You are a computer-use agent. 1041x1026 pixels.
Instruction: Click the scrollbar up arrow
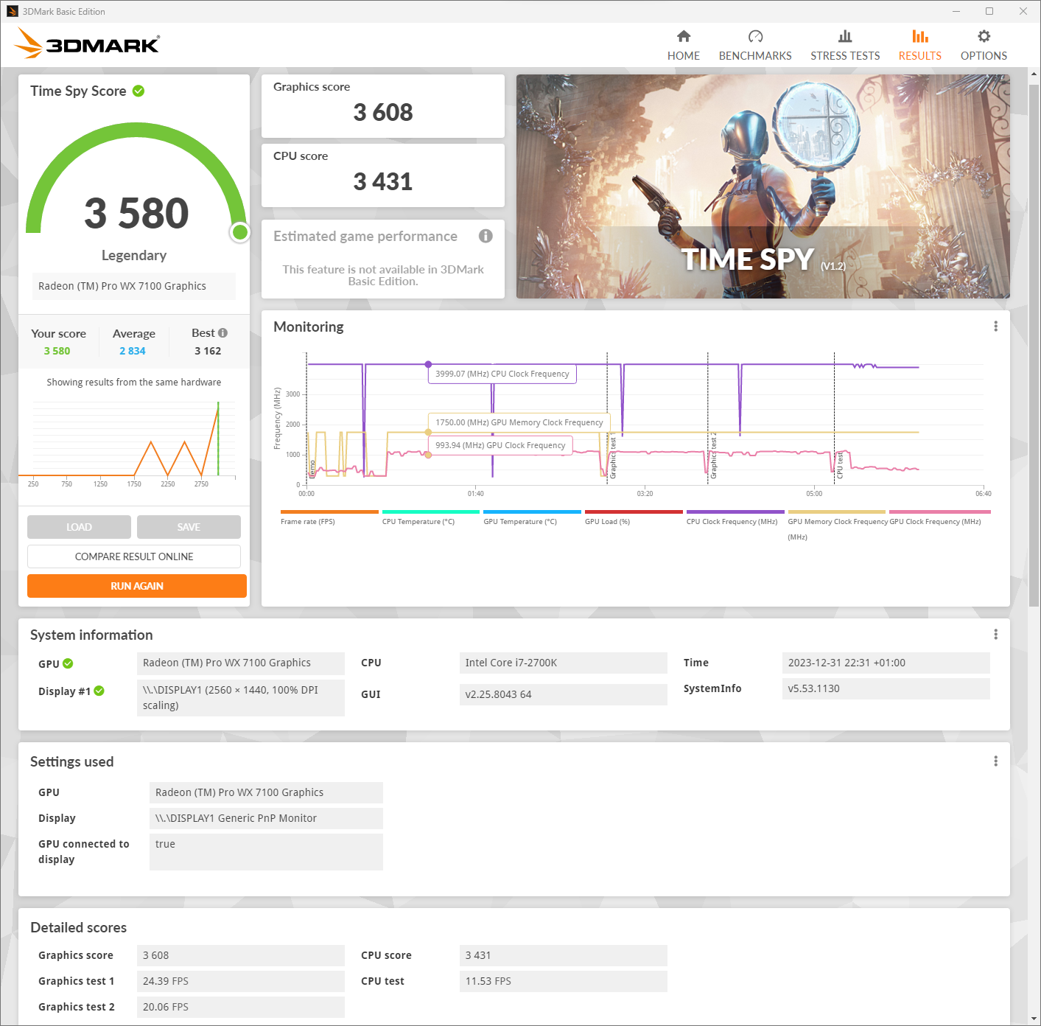pyautogui.click(x=1034, y=74)
